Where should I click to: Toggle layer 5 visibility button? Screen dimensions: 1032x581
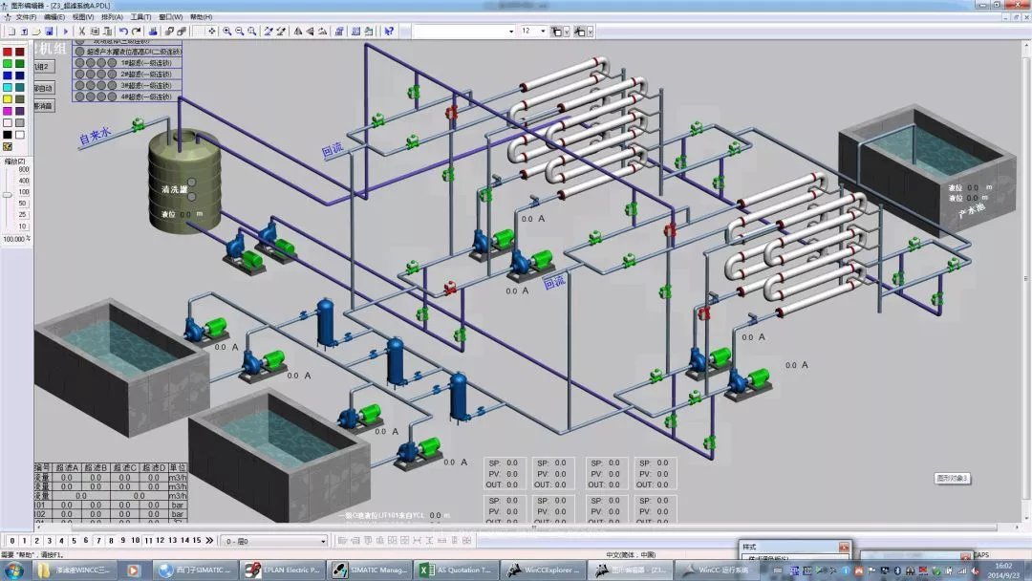(x=74, y=541)
